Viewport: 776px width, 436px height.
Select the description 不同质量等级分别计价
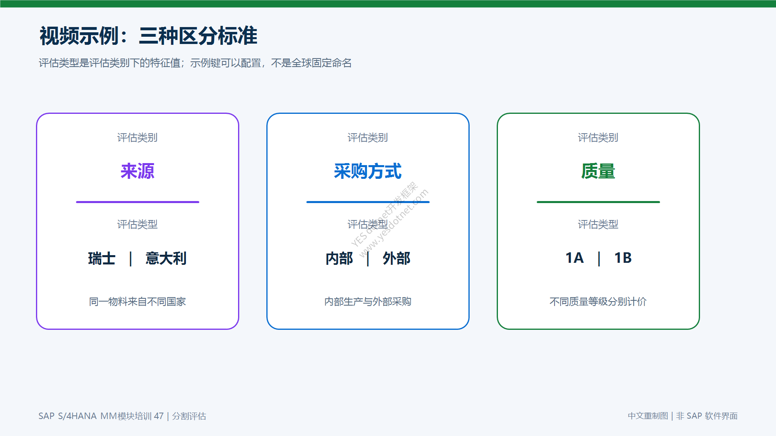[598, 302]
